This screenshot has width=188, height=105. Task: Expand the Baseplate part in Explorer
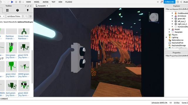pyautogui.click(x=169, y=32)
